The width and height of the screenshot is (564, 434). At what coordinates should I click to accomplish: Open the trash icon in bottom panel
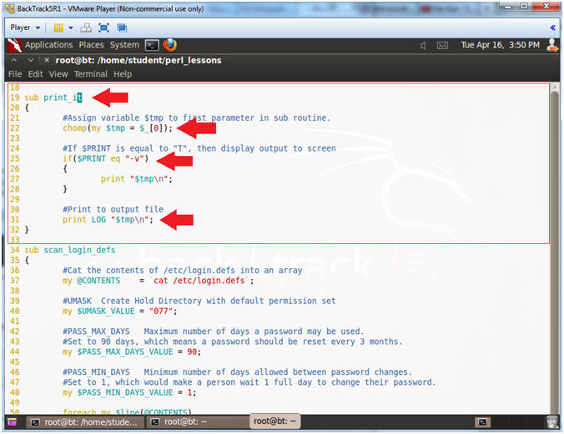click(552, 422)
